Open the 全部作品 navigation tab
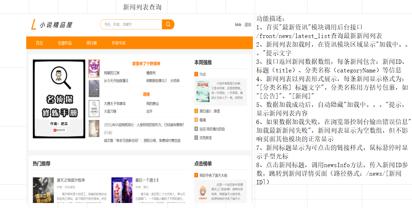 [65, 43]
